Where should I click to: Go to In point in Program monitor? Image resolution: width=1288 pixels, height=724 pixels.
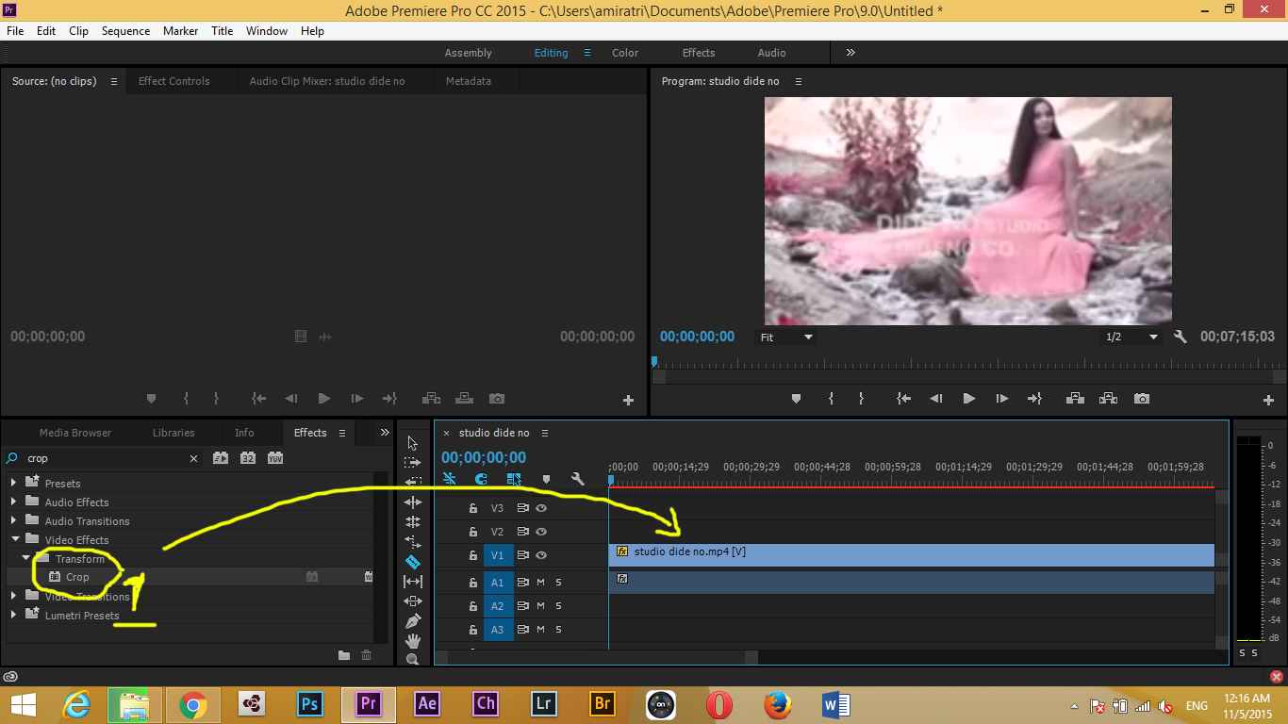click(903, 399)
